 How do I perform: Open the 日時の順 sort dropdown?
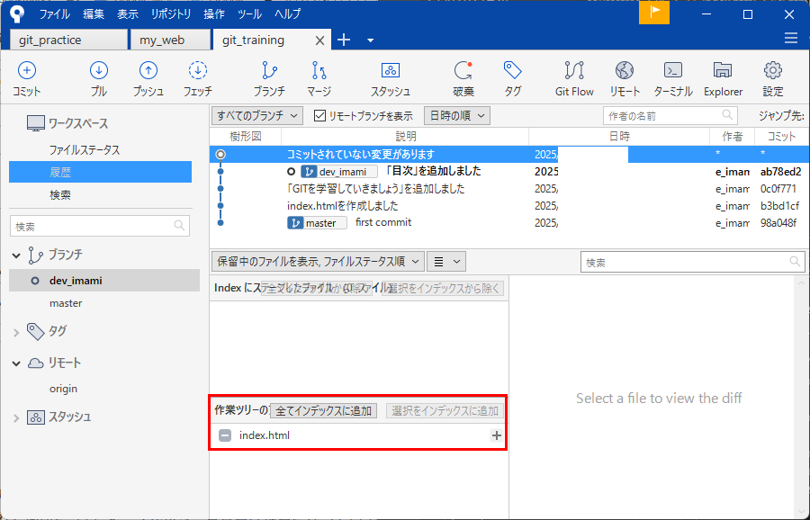(x=456, y=116)
